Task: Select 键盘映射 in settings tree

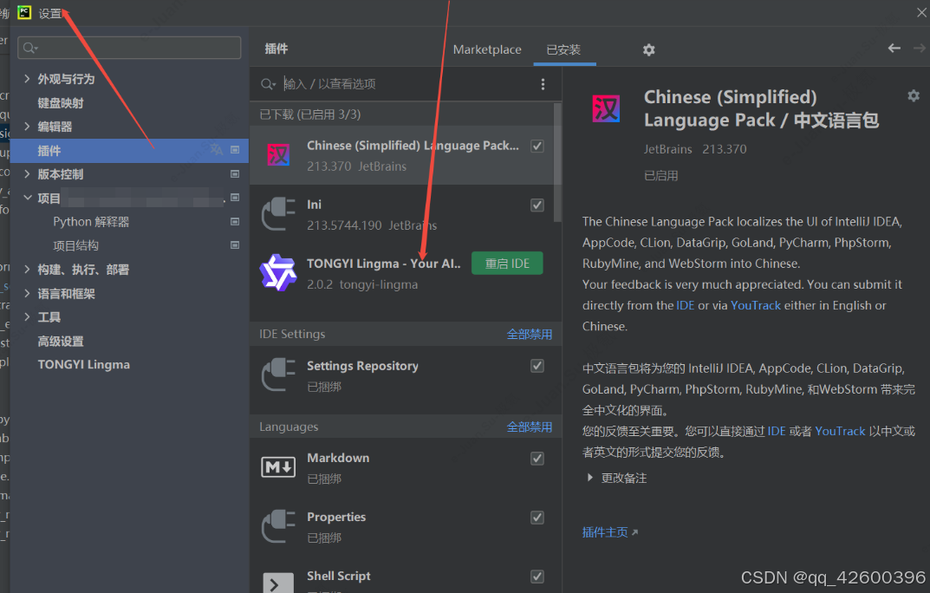Action: tap(61, 102)
